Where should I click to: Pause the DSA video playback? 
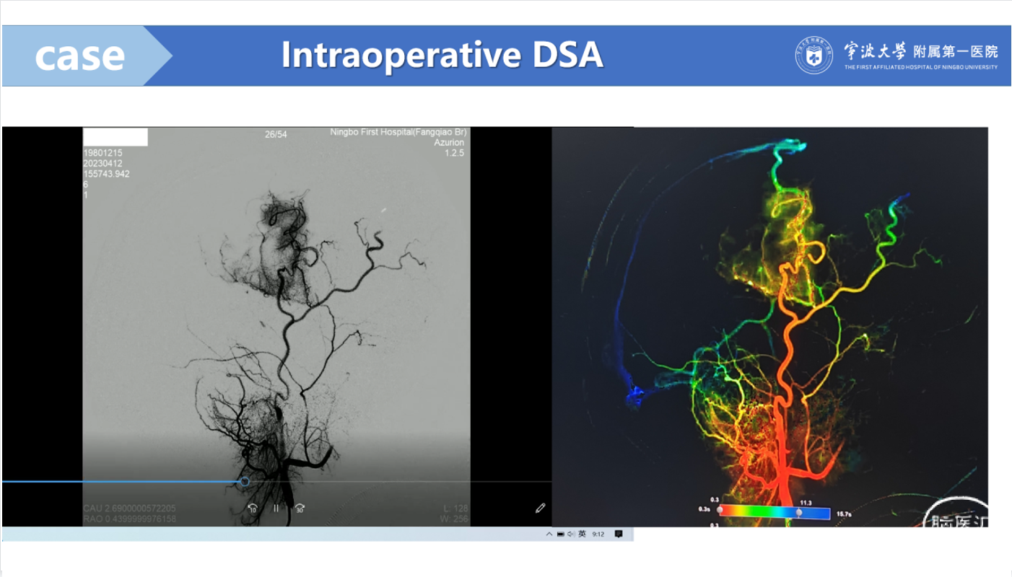pos(276,508)
